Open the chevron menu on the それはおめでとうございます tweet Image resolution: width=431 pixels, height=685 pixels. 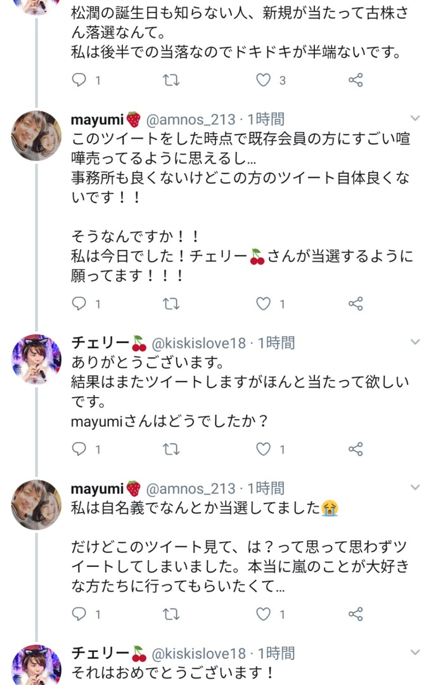click(x=415, y=652)
